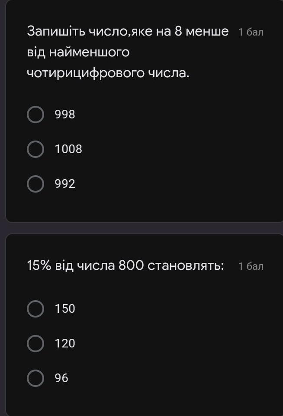The image size is (283, 416).
Task: Select the radio button for 998
Action: click(x=35, y=115)
